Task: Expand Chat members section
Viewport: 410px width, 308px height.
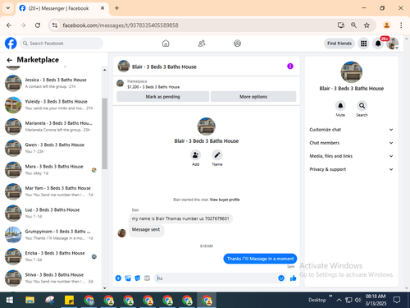Action: click(352, 143)
